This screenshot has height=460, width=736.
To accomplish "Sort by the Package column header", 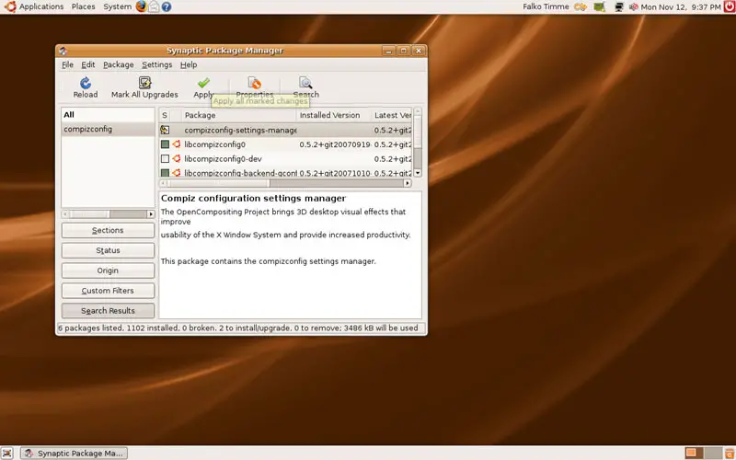I will coord(239,115).
